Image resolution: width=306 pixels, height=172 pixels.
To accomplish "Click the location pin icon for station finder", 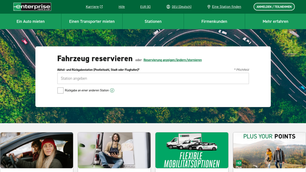I will click(x=209, y=7).
